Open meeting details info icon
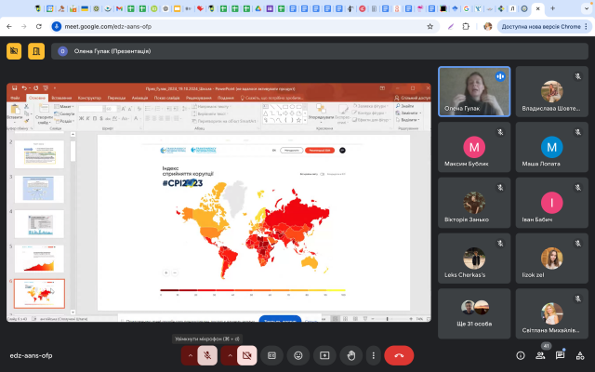The image size is (595, 372). (521, 355)
